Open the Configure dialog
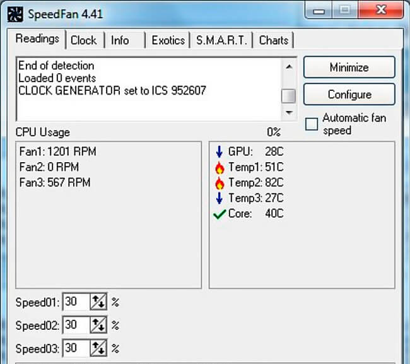 349,95
